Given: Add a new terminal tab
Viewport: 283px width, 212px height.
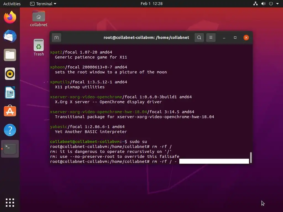Looking at the screenshot, I should 56,38.
